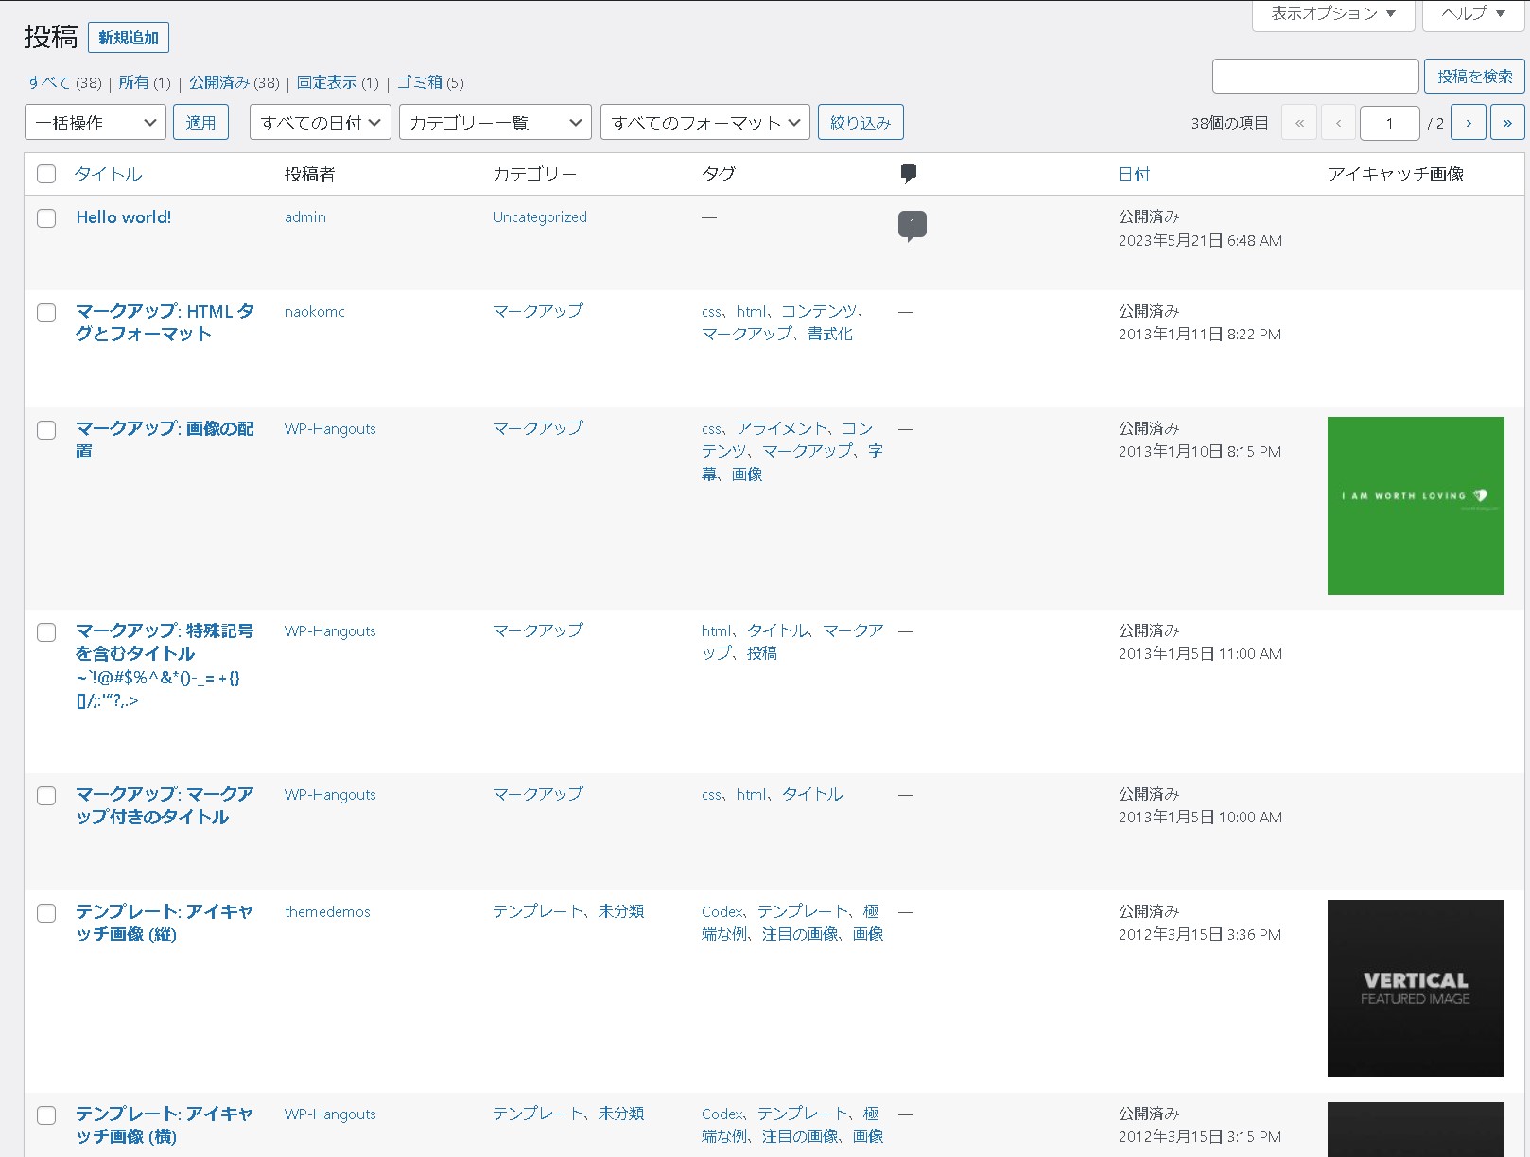The height and width of the screenshot is (1157, 1530).
Task: Expand the すべての日付 date filter dropdown
Action: tap(320, 123)
